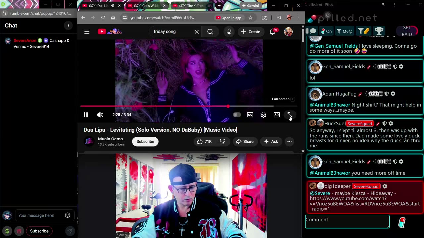Dislike the Dua Lipa video
Image resolution: width=424 pixels, height=238 pixels.
223,141
